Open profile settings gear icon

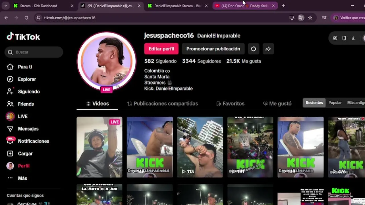click(x=253, y=49)
